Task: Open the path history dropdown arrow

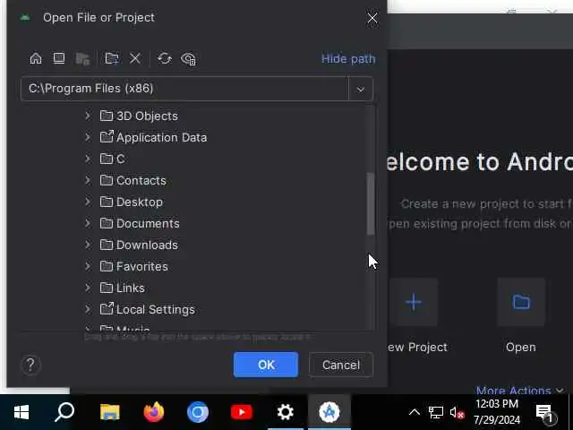Action: [x=360, y=89]
